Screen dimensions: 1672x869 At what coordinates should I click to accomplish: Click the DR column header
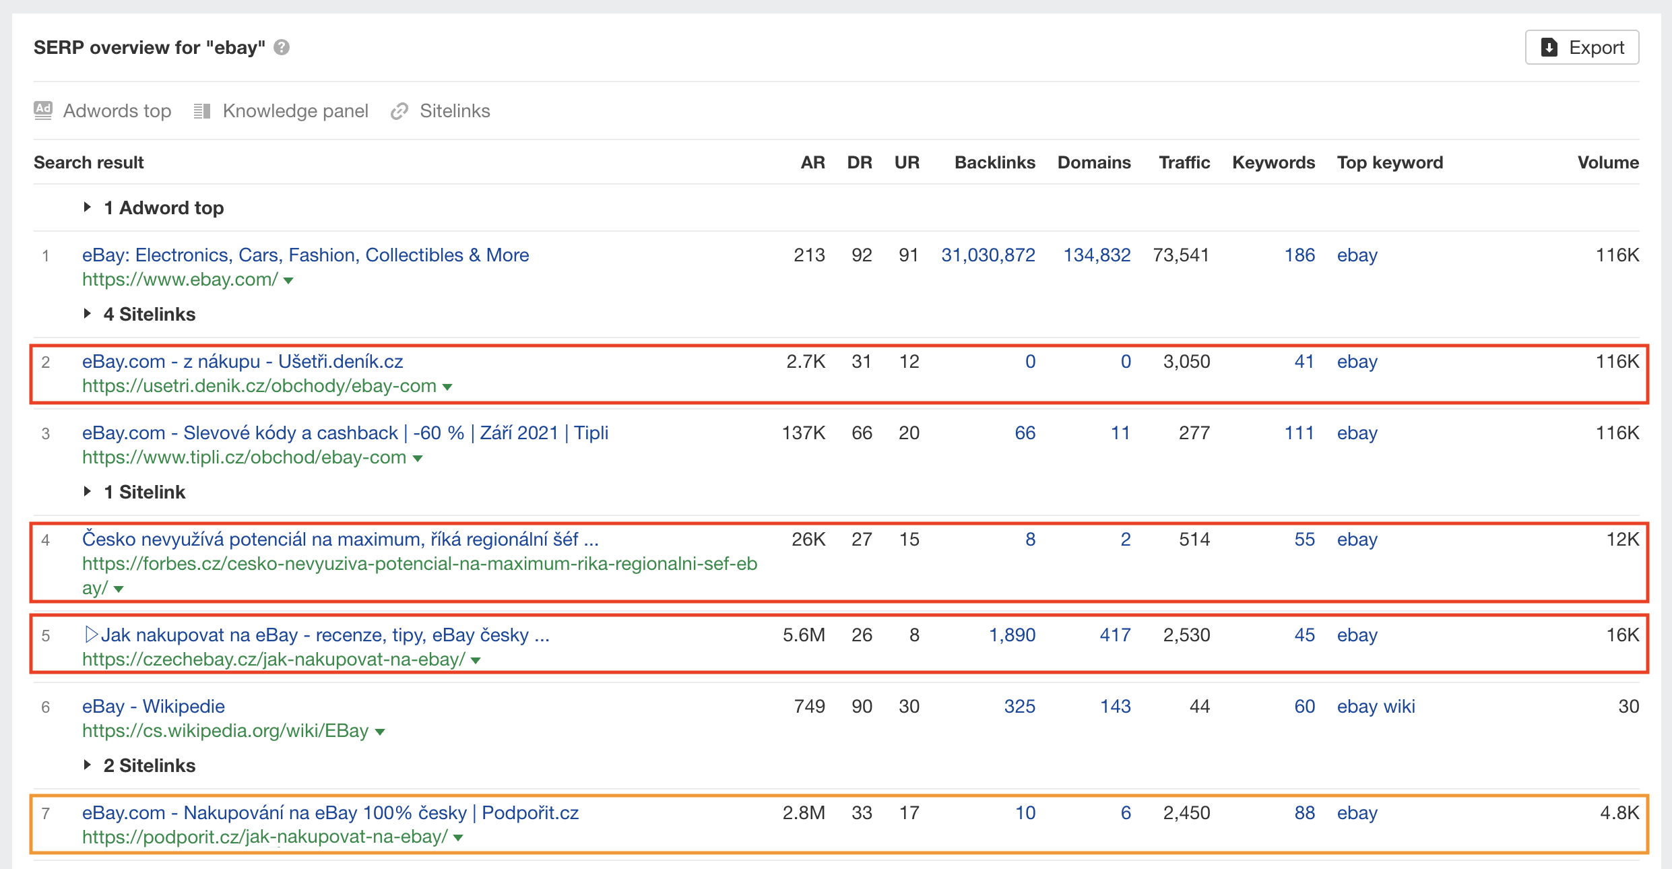(860, 162)
